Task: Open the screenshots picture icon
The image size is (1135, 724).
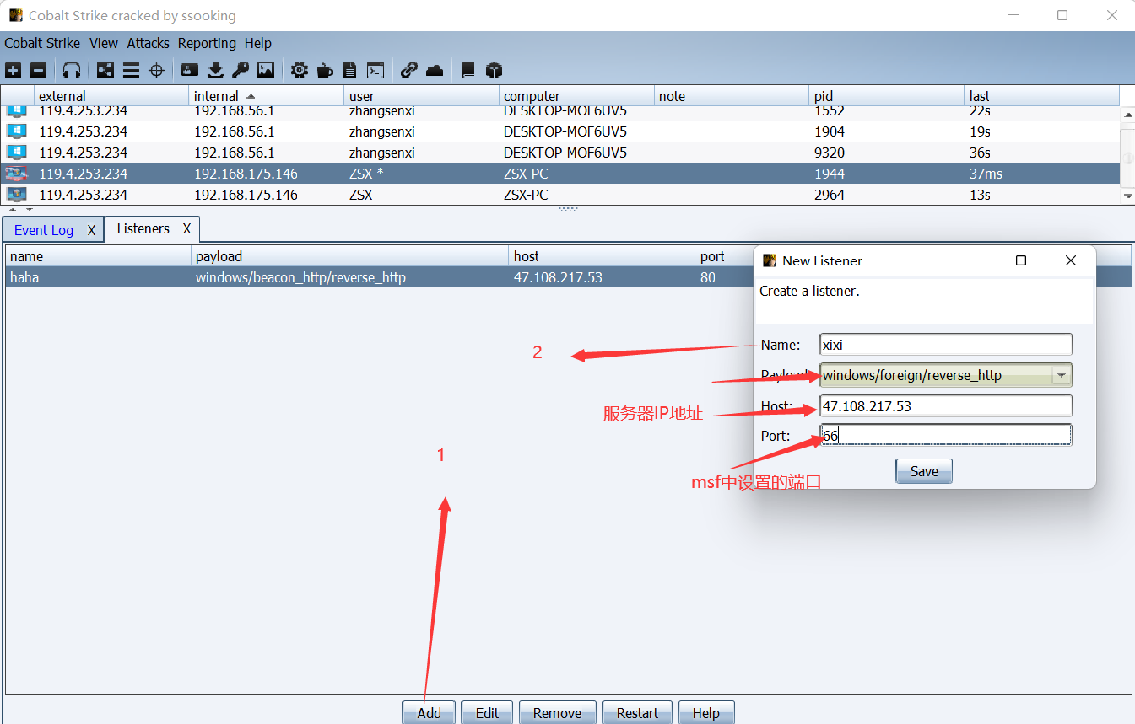Action: coord(266,71)
